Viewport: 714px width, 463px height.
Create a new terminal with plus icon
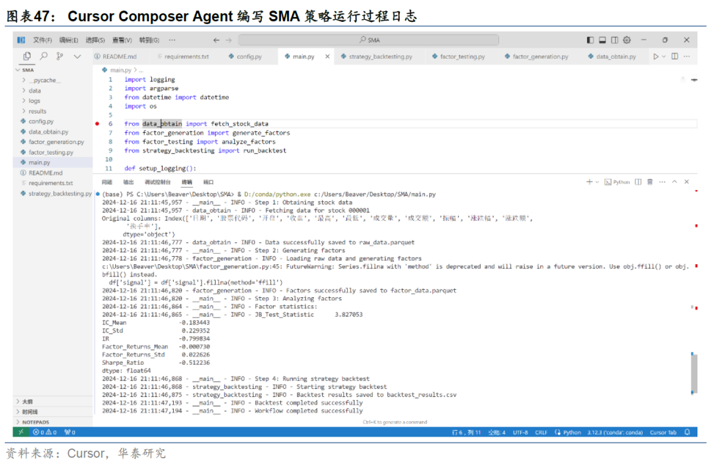589,182
